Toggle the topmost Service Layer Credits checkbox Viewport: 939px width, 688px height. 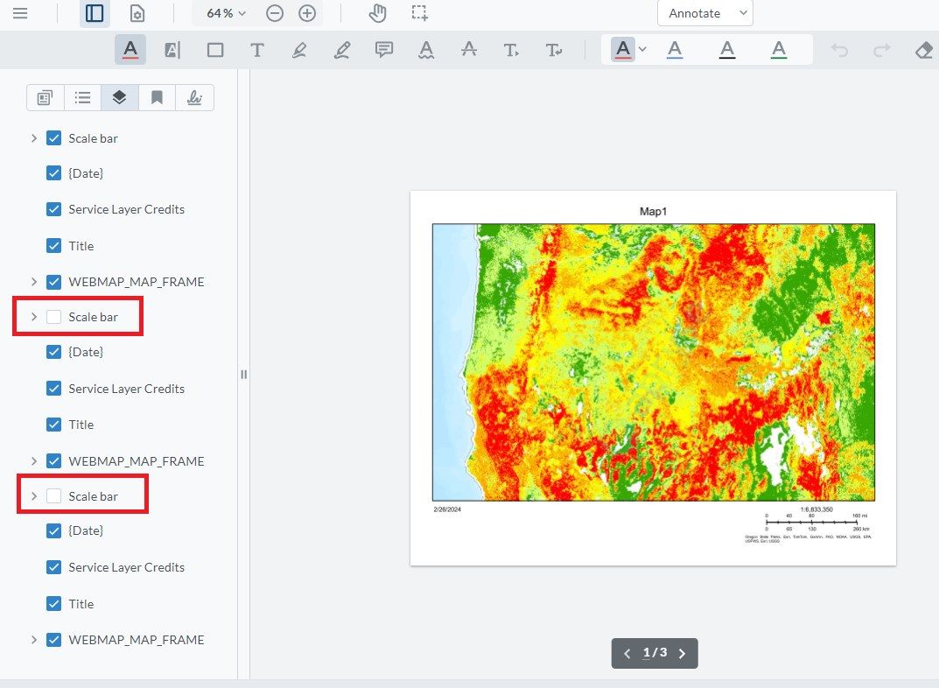(x=53, y=209)
